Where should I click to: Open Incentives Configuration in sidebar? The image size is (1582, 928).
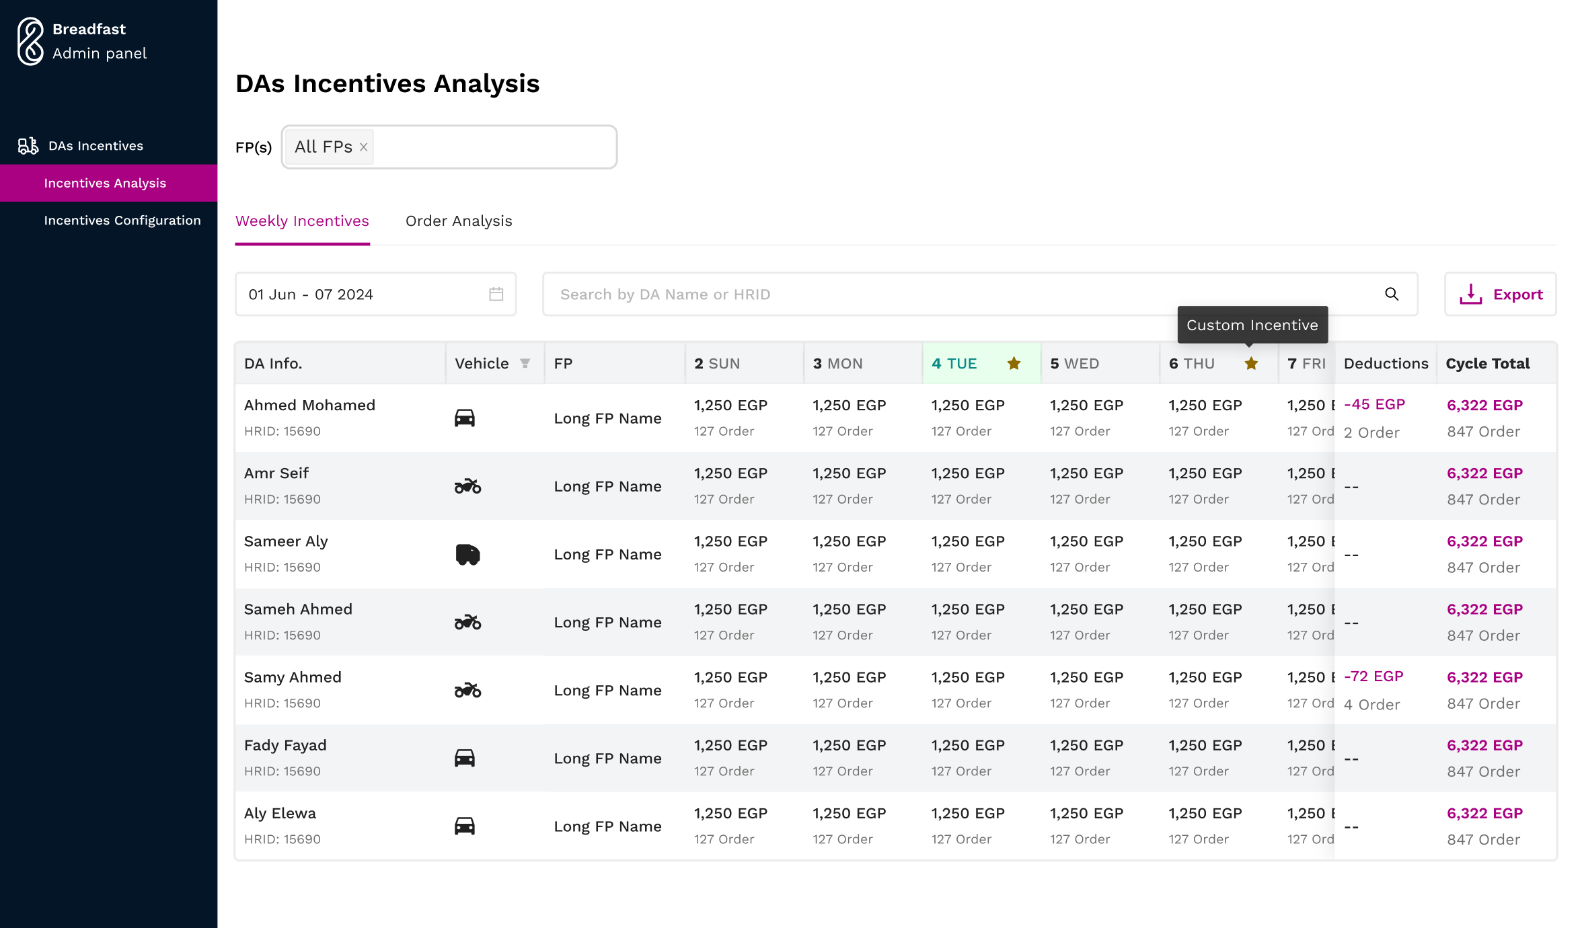pos(122,221)
